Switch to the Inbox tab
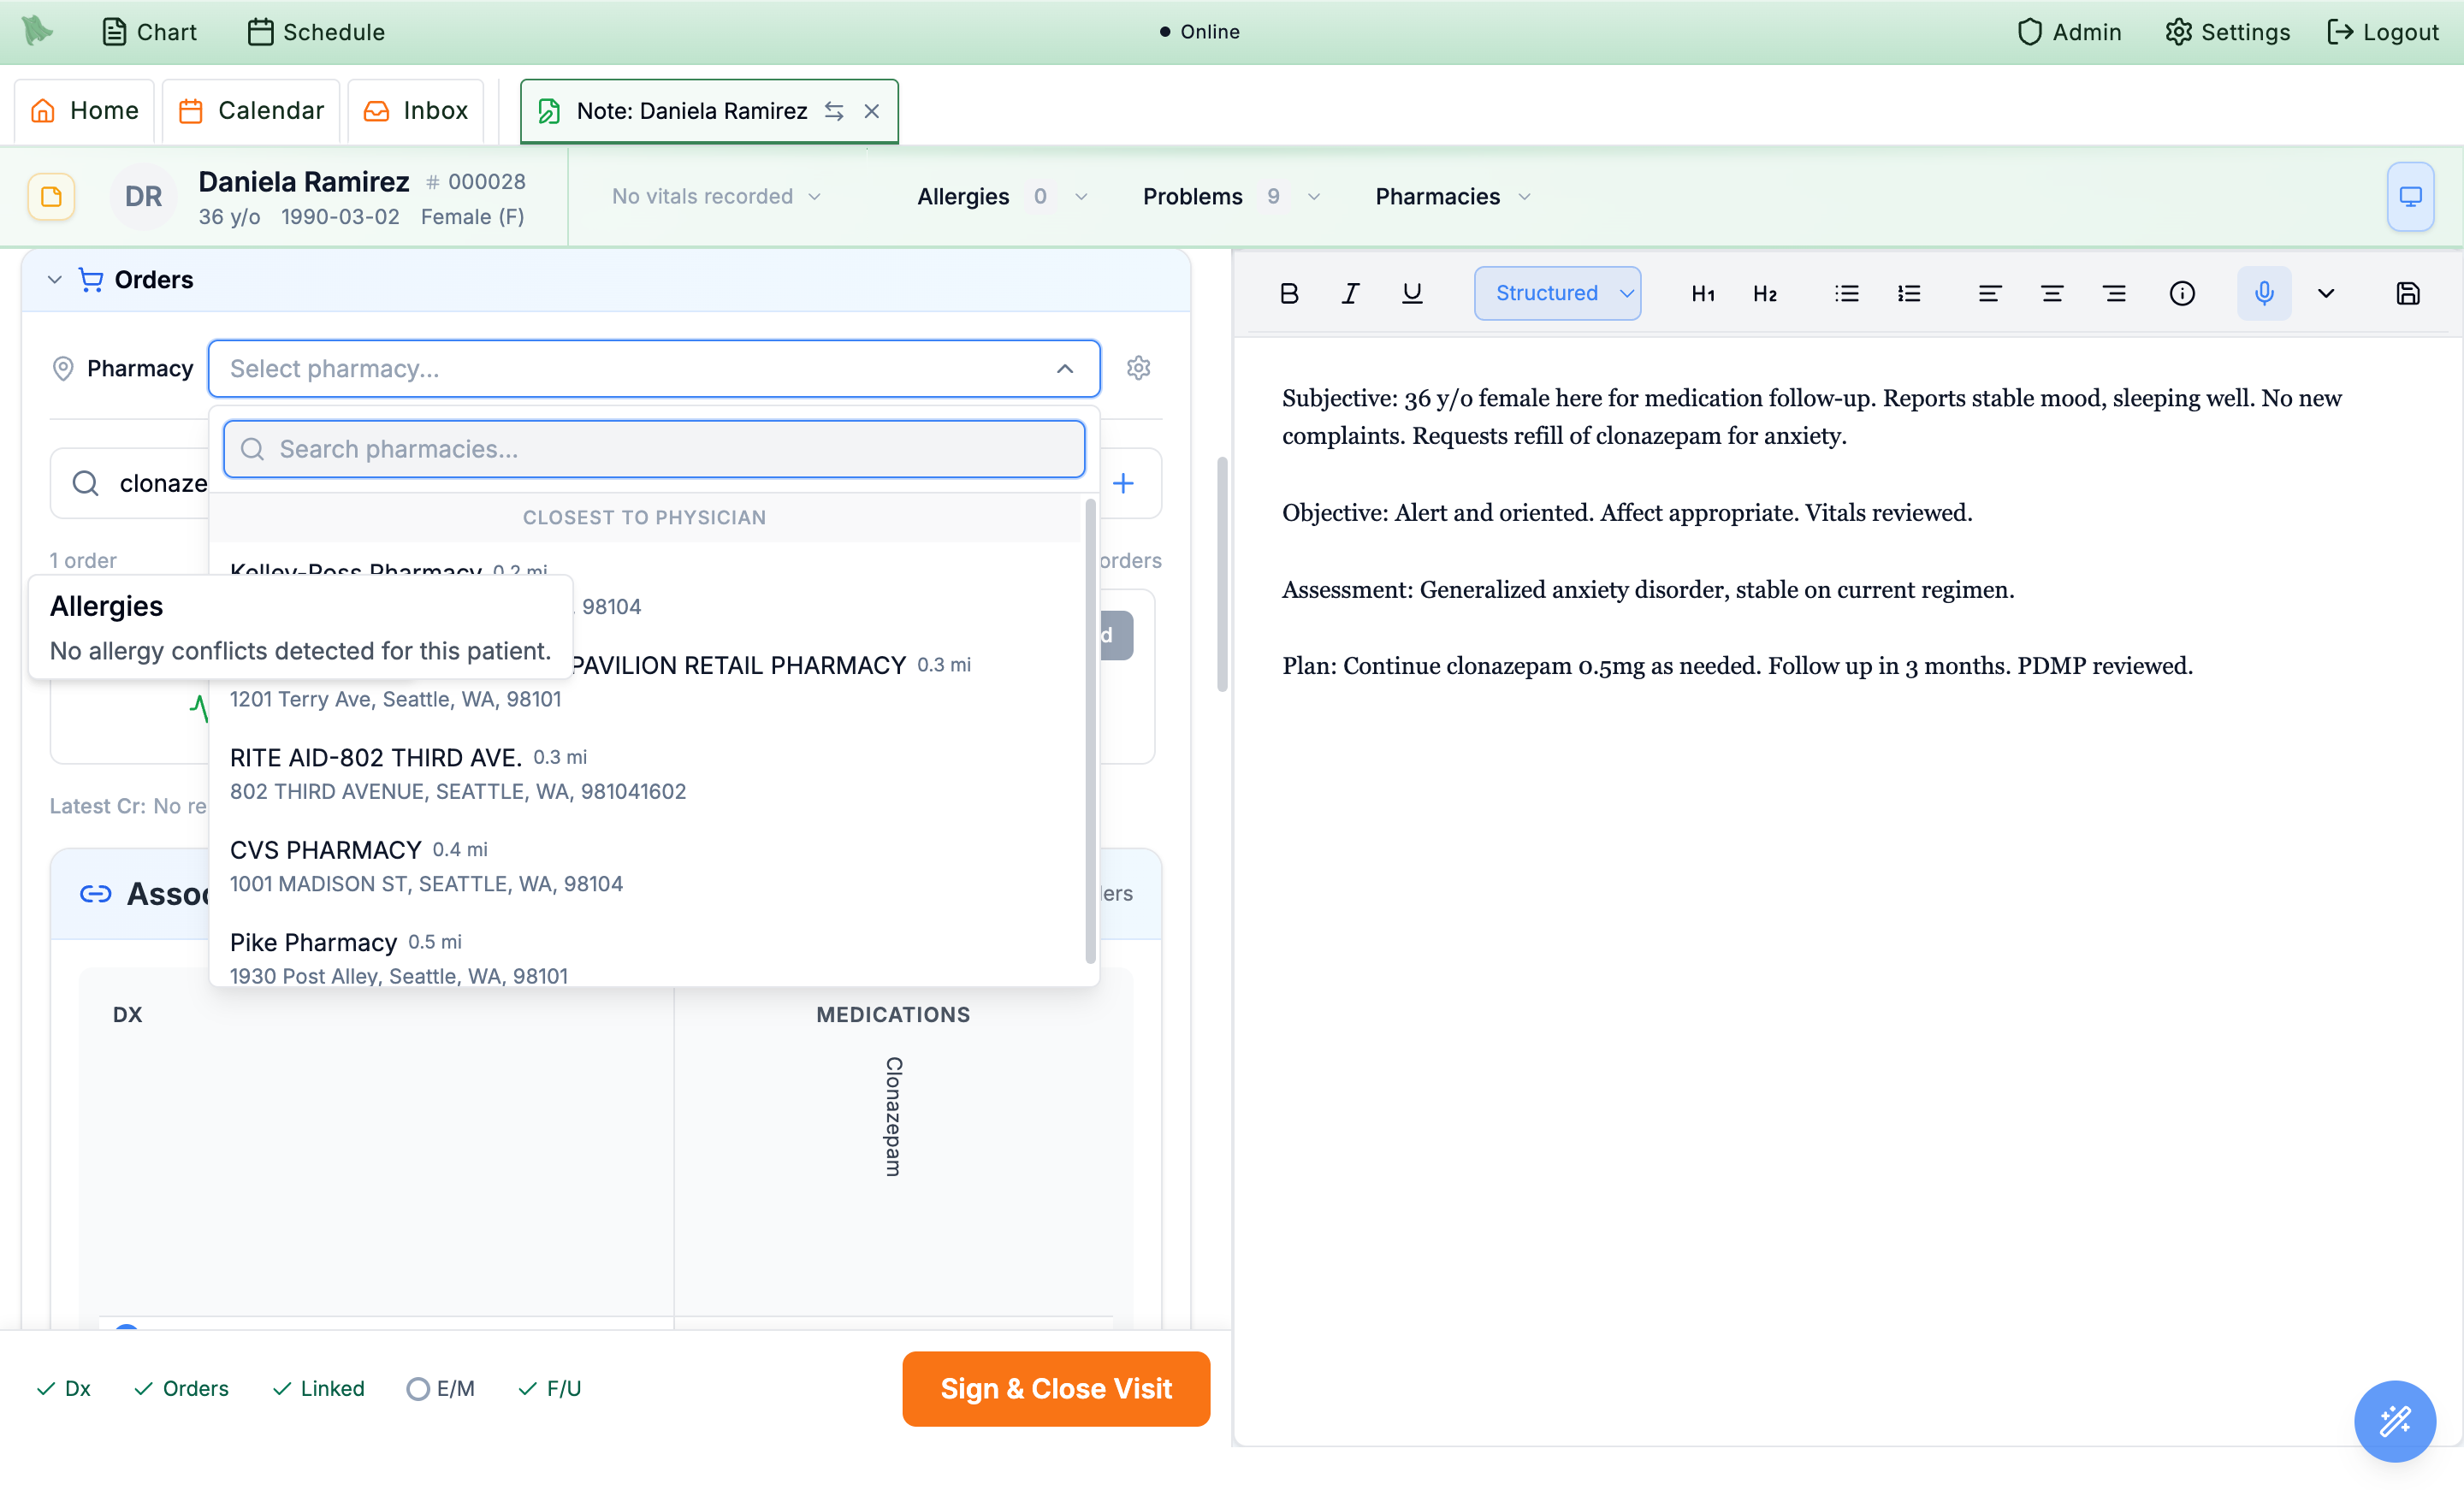 tap(416, 110)
